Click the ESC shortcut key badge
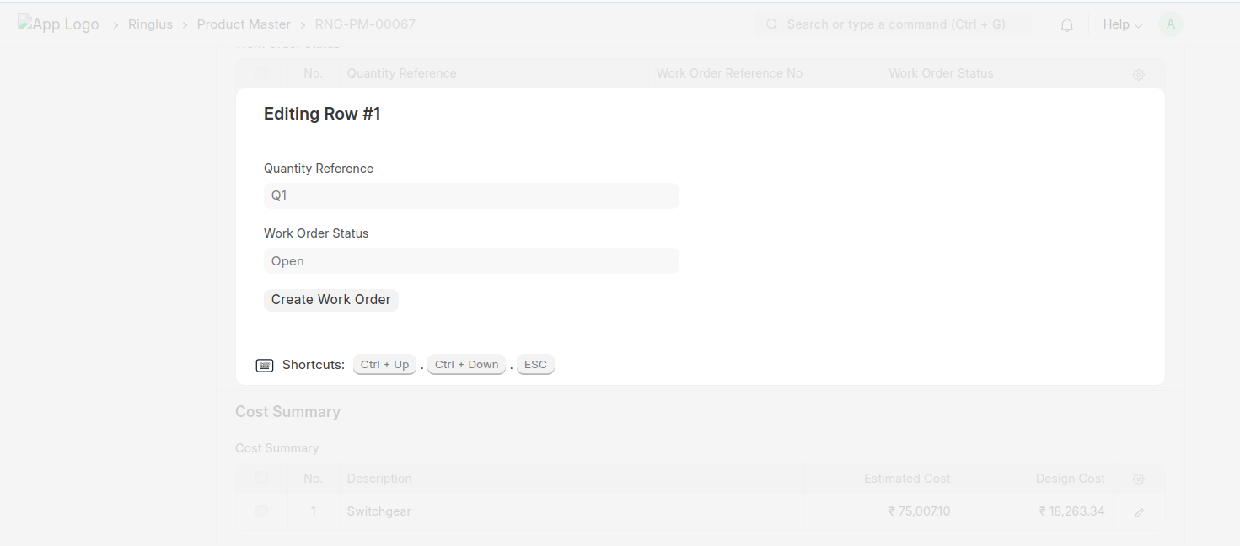The height and width of the screenshot is (546, 1240). click(x=535, y=365)
